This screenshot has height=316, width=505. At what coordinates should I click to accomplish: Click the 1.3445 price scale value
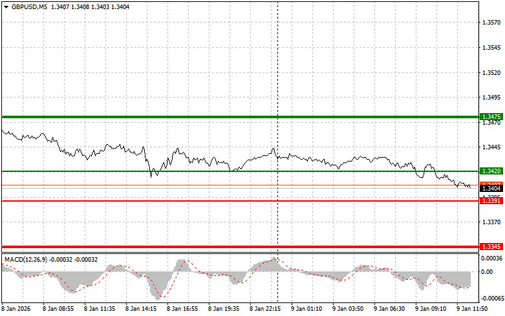pyautogui.click(x=491, y=147)
